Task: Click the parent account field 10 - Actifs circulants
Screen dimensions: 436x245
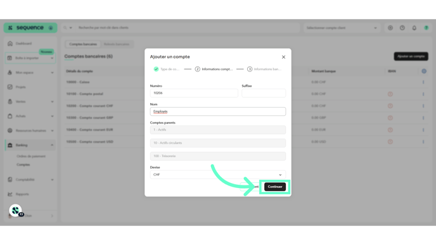Action: pos(218,143)
